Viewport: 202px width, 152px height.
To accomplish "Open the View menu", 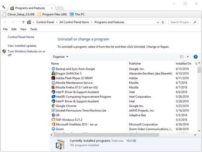I will 23,29.
